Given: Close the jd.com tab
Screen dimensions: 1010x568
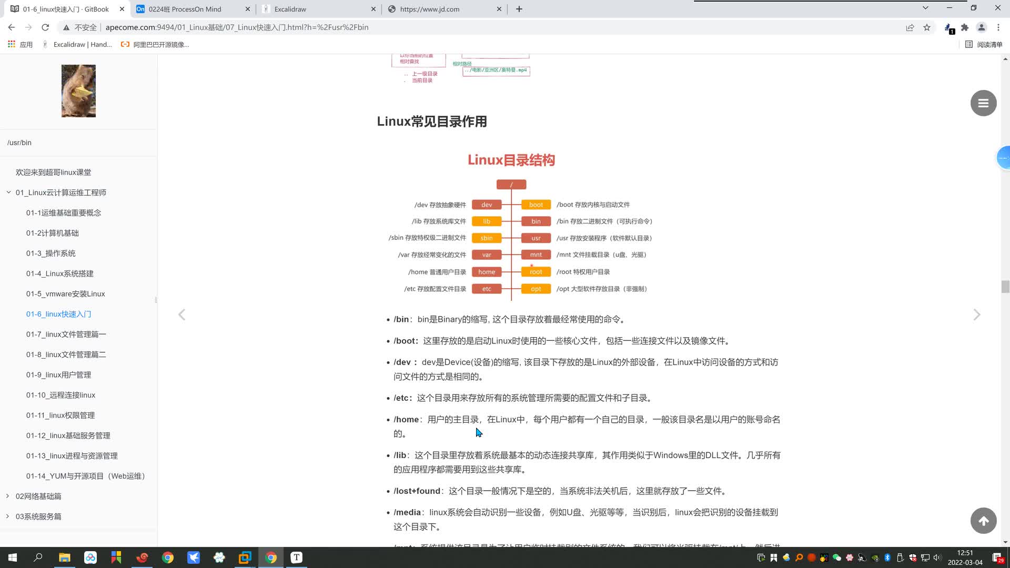Looking at the screenshot, I should 499,9.
